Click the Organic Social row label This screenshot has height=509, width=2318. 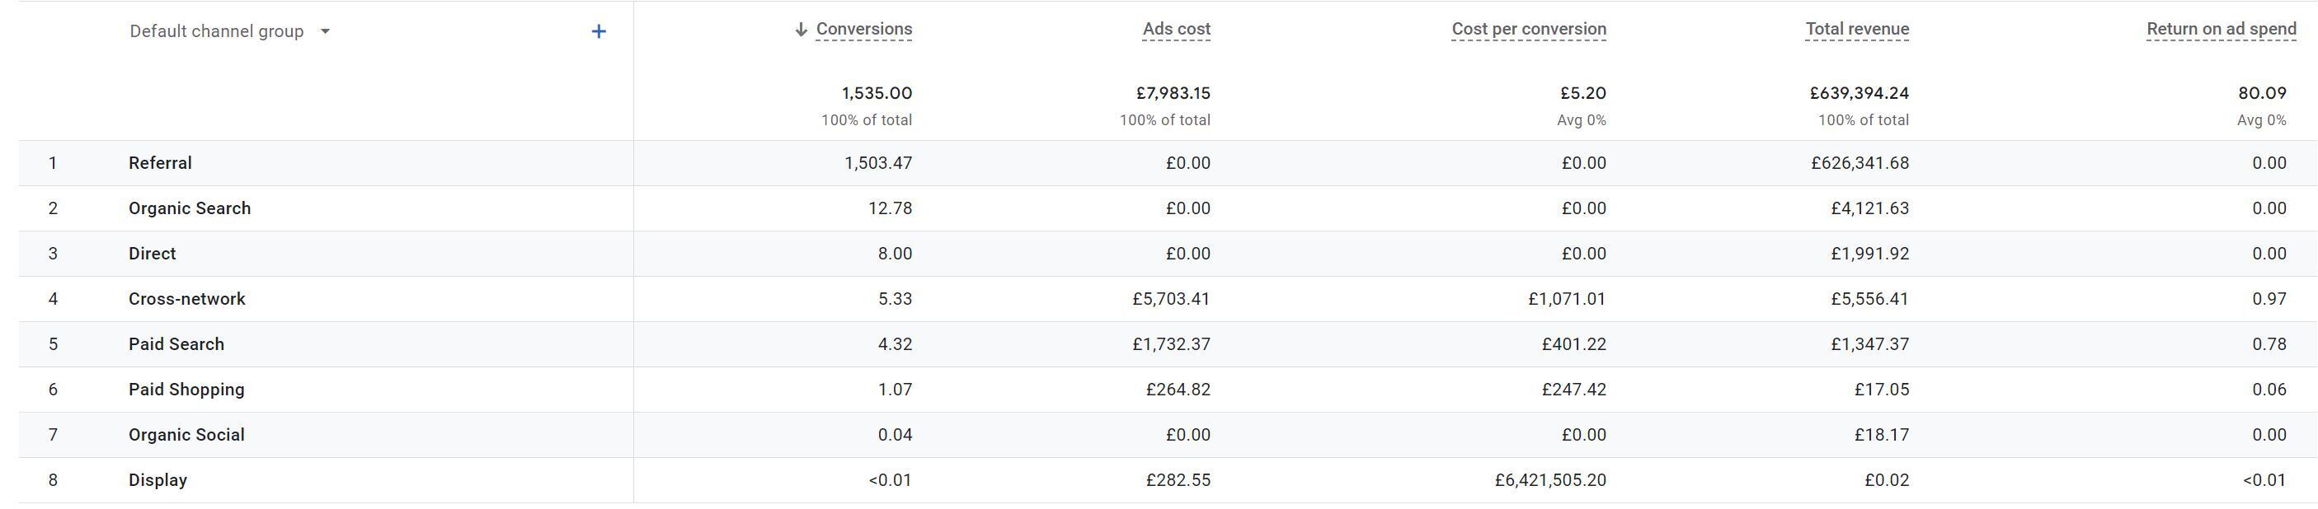[x=186, y=434]
